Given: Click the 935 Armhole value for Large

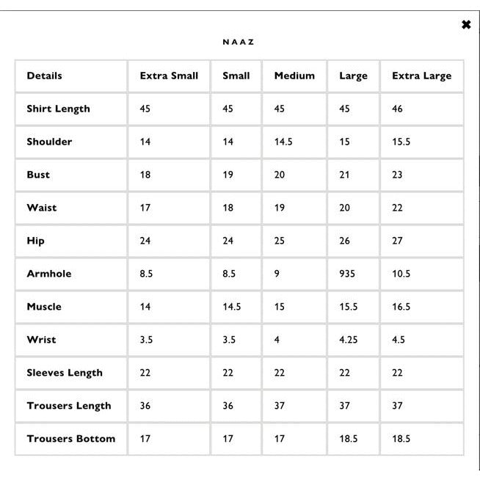Looking at the screenshot, I should (347, 274).
